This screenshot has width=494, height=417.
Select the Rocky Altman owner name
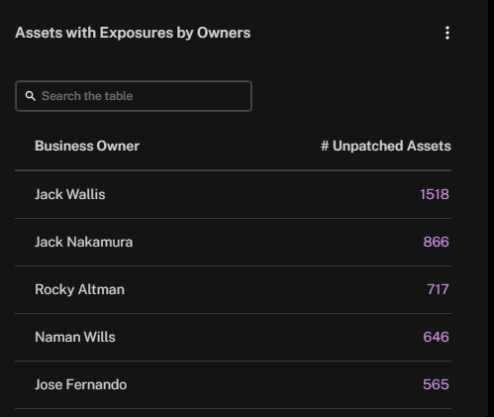[x=79, y=289]
